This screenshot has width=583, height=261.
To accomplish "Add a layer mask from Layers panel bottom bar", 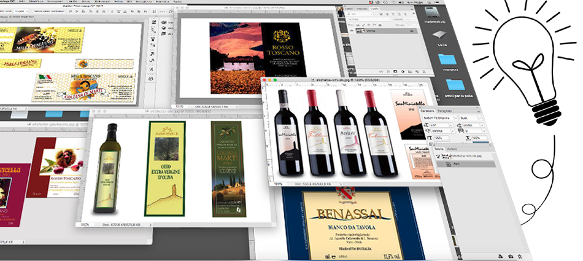I will pyautogui.click(x=395, y=71).
